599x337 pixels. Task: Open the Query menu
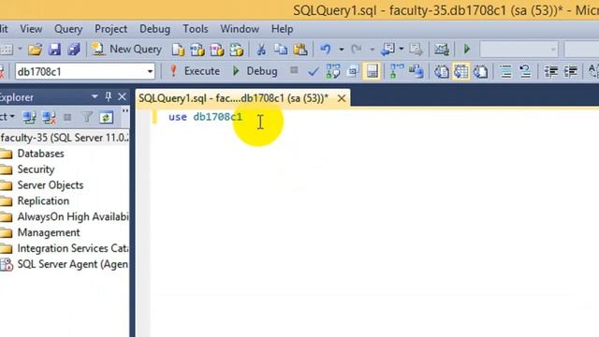pyautogui.click(x=68, y=29)
